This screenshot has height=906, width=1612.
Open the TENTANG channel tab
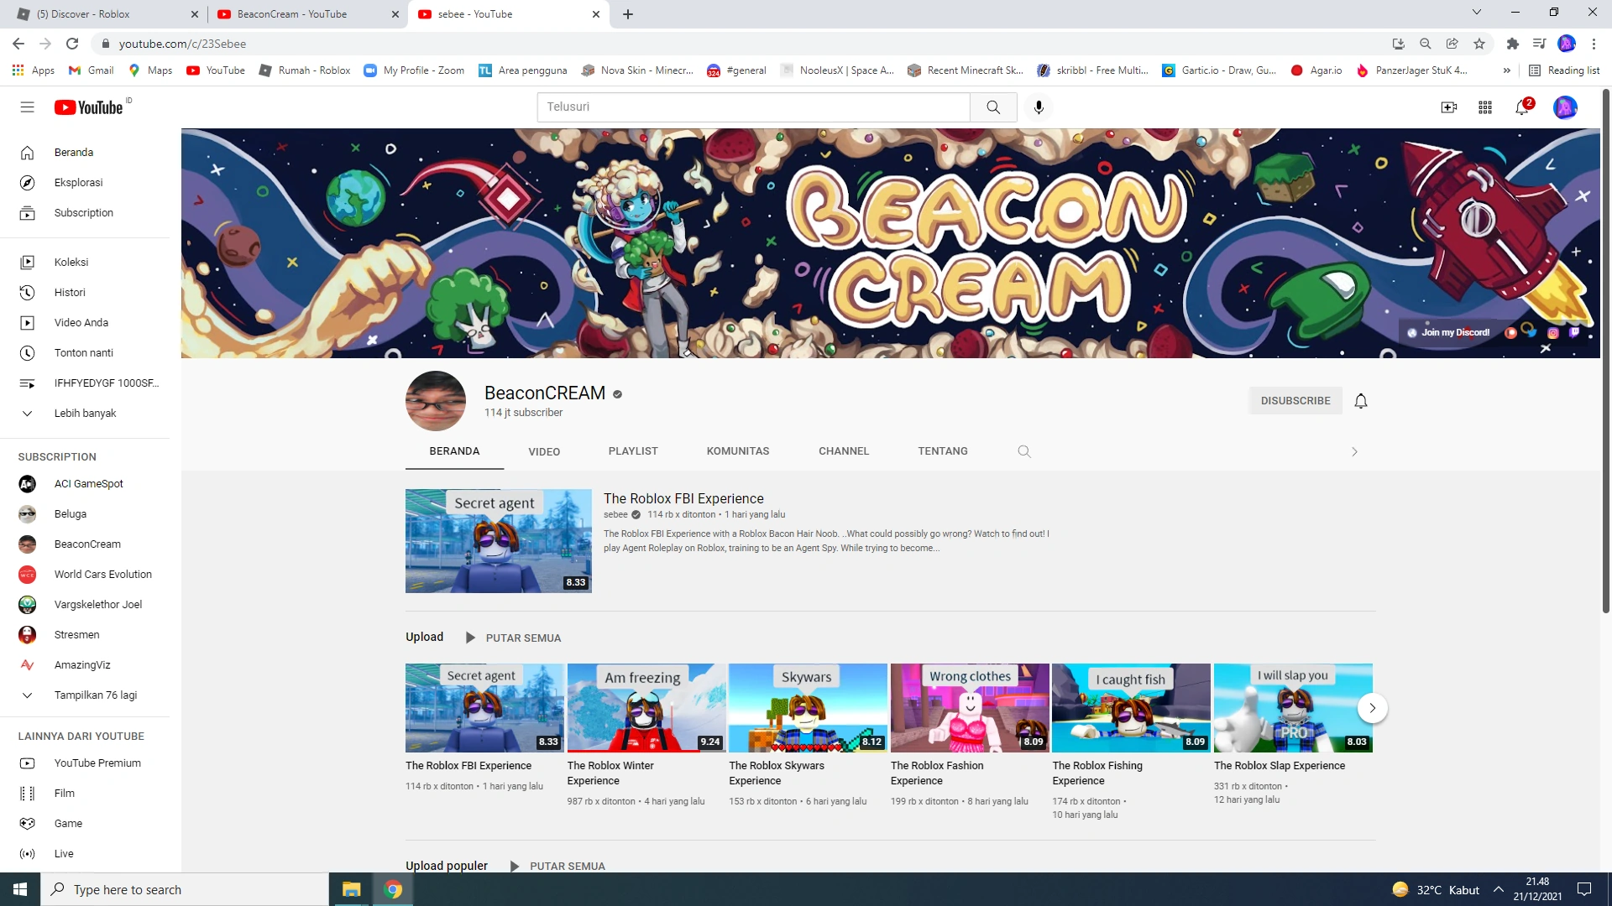point(942,451)
